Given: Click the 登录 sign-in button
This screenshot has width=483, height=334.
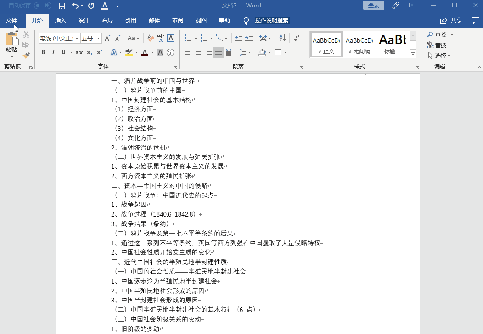Looking at the screenshot, I should click(374, 6).
